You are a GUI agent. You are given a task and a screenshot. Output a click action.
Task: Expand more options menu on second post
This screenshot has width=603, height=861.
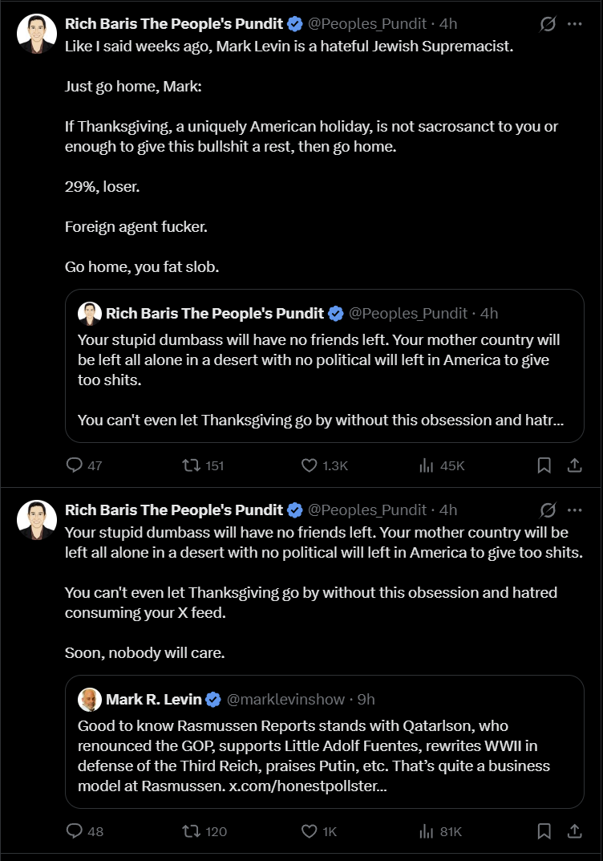[574, 510]
